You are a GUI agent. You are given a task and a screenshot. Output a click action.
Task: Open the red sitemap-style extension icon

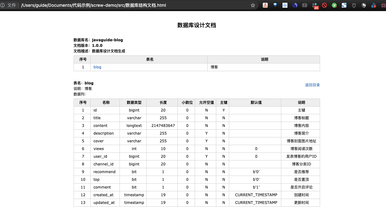(265, 5)
